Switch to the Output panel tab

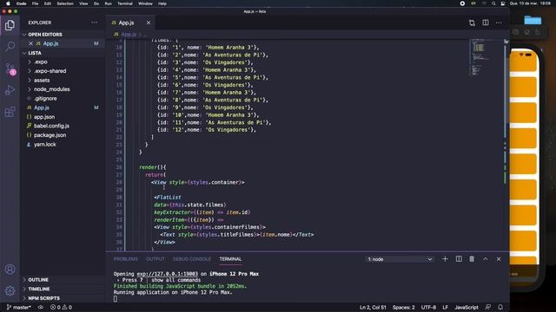coord(156,259)
